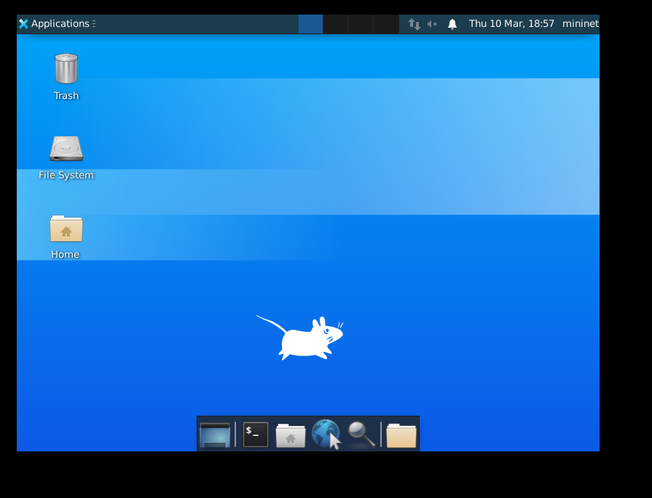Open the Trash desktop icon
652x498 pixels.
[66, 76]
